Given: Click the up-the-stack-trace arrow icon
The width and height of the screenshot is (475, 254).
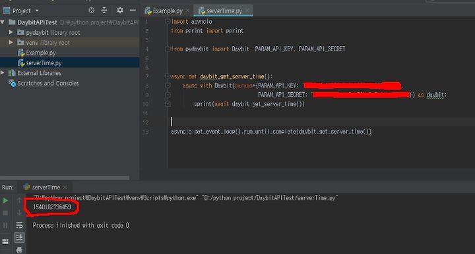Looking at the screenshot, I should [x=19, y=200].
